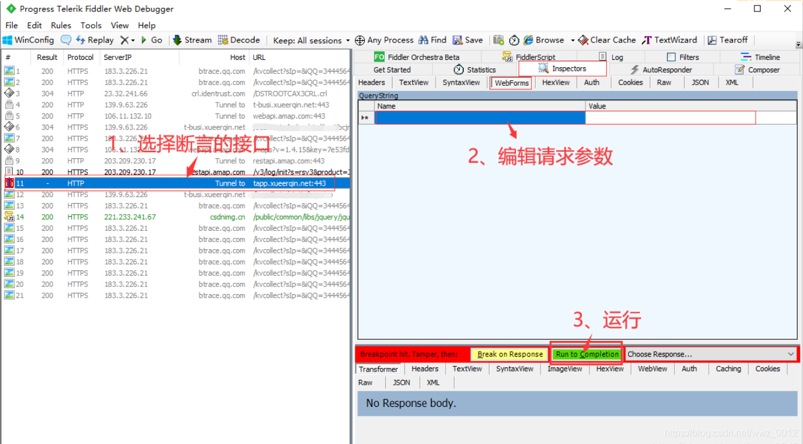Open the Timeline tab

tap(760, 57)
